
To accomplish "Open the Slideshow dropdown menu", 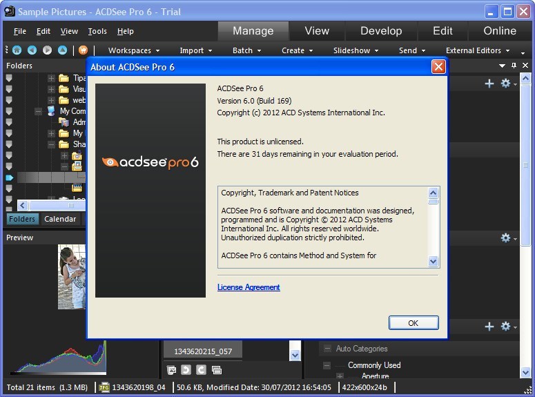I will coord(356,50).
